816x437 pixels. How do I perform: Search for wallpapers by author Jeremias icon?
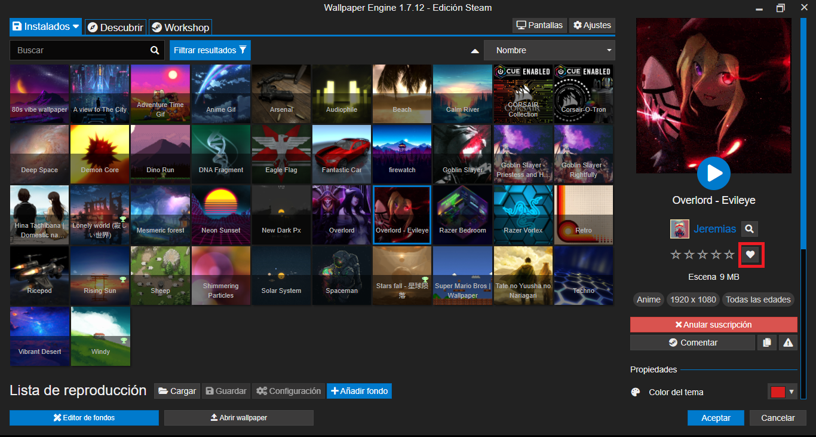pyautogui.click(x=750, y=228)
